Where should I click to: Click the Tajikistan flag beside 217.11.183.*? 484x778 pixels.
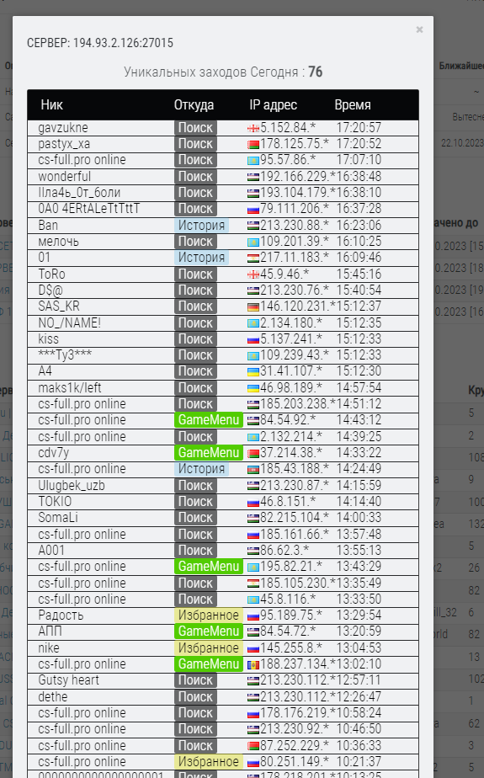coord(253,258)
